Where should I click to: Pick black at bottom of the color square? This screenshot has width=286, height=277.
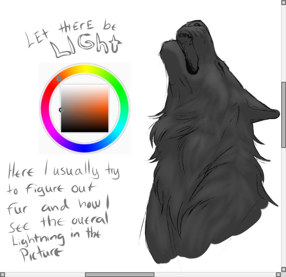pos(84,130)
